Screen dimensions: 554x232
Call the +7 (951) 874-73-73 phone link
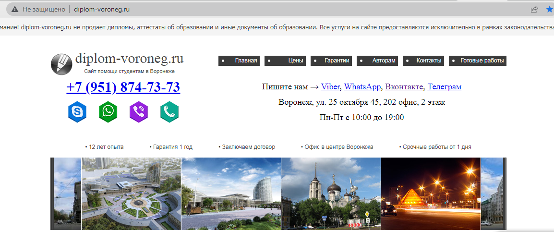(x=123, y=87)
